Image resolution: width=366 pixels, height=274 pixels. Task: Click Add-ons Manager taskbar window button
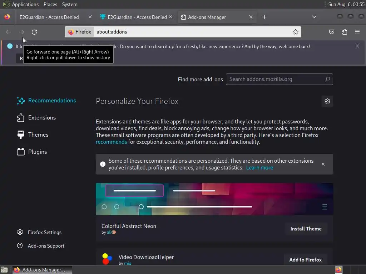pyautogui.click(x=42, y=270)
